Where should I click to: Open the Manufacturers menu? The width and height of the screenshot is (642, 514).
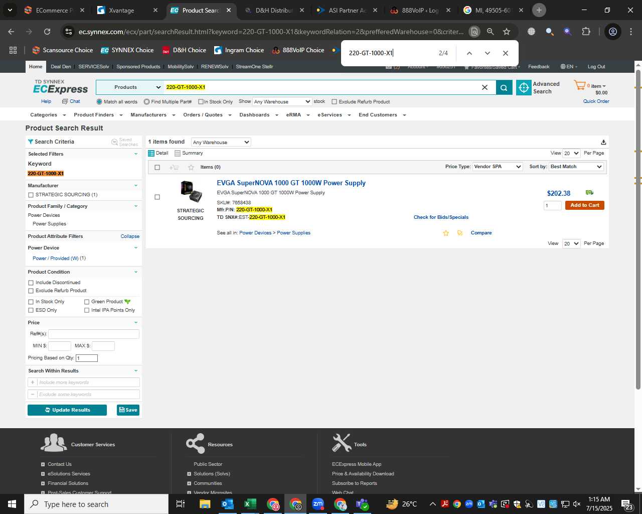point(152,115)
